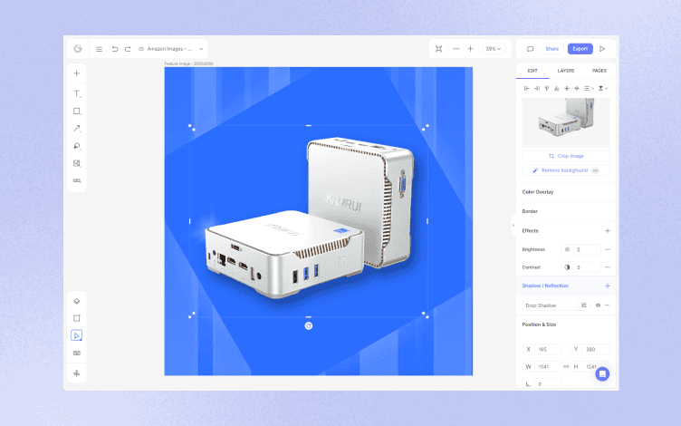This screenshot has height=426, width=681.
Task: Center selection with the plain cross align icon
Action: click(x=566, y=88)
